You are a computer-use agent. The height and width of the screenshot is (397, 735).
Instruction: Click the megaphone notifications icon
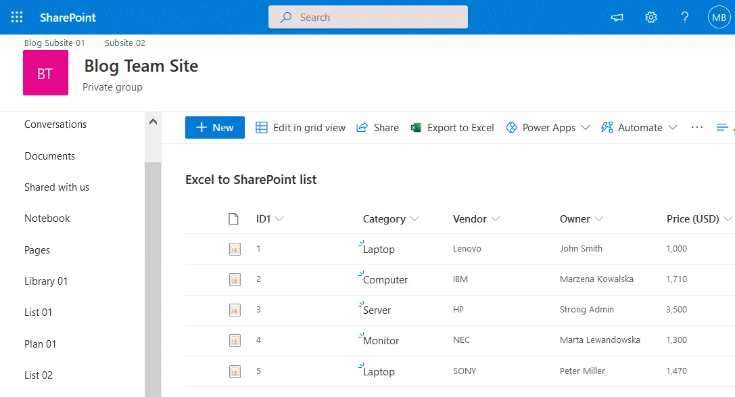pos(617,18)
